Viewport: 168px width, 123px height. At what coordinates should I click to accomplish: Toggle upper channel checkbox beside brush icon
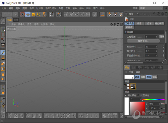coord(128,85)
